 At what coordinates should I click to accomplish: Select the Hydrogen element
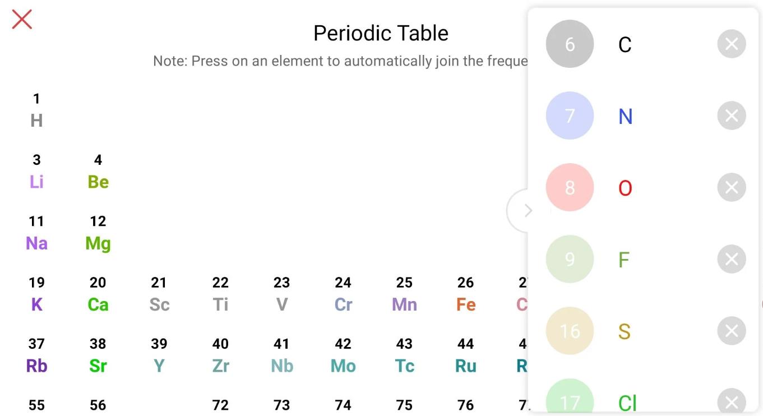(x=36, y=110)
